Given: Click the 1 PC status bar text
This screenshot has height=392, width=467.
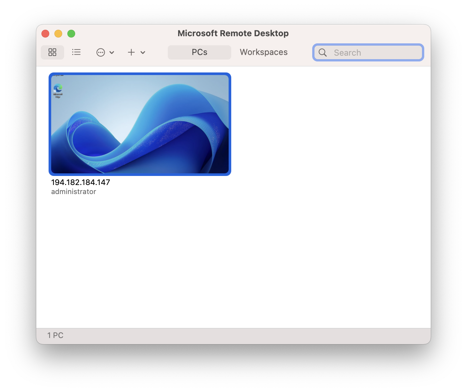Looking at the screenshot, I should click(x=55, y=335).
